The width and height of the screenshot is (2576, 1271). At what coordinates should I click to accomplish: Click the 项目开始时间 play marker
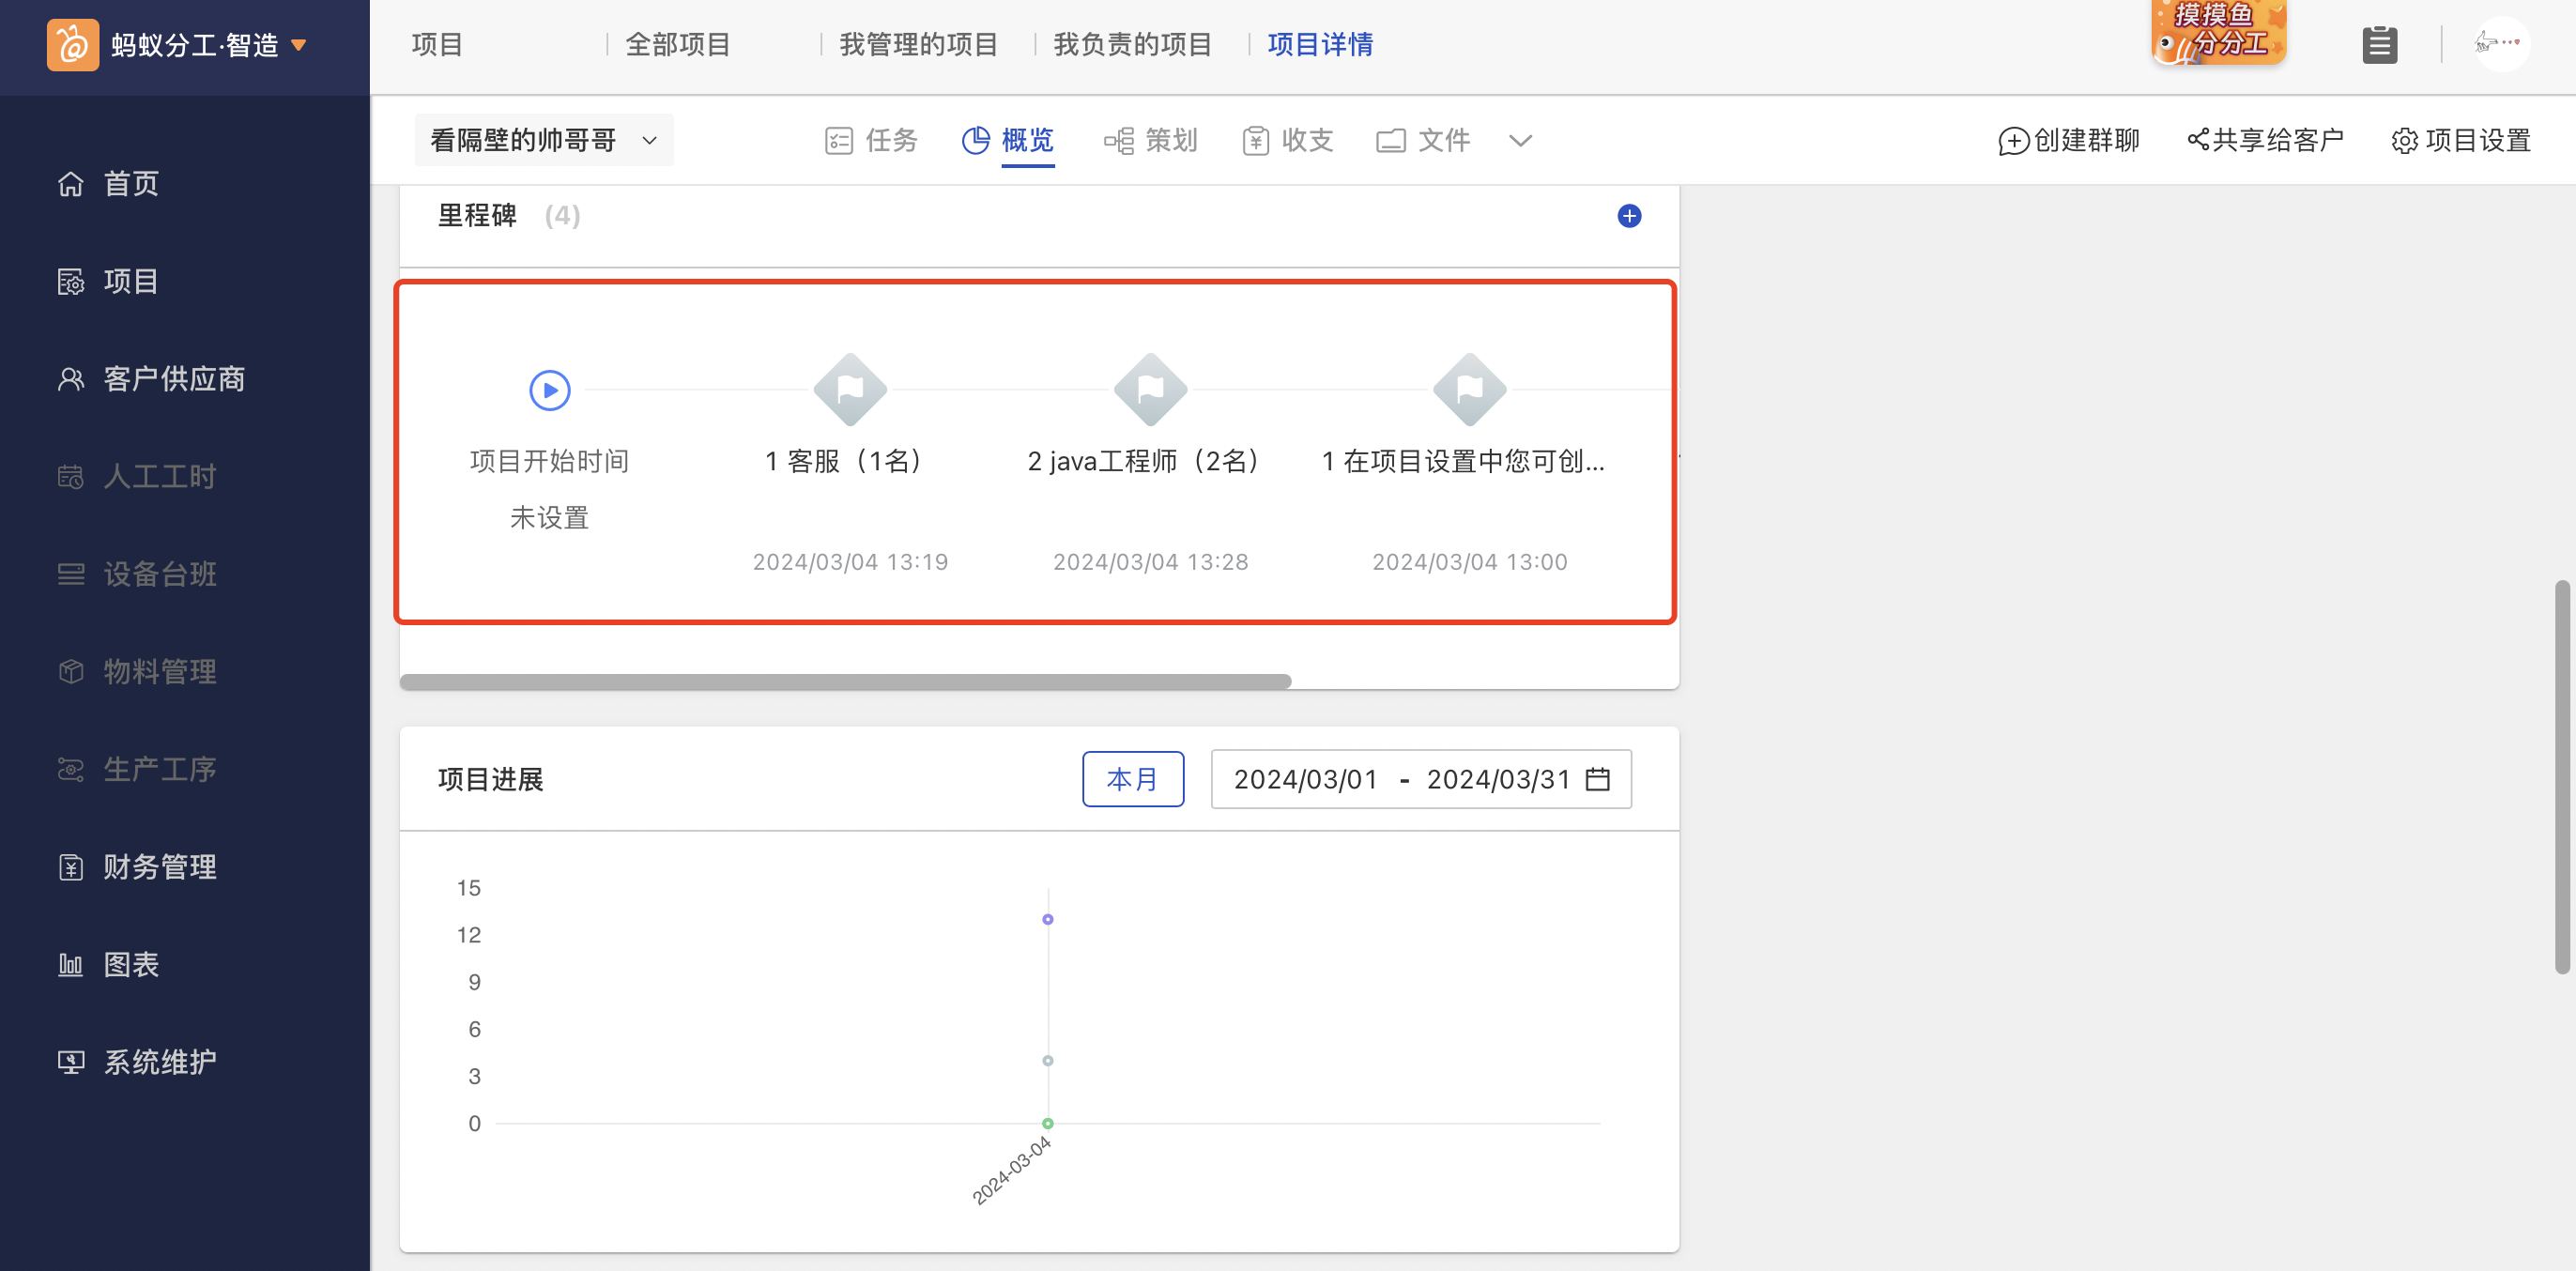[x=548, y=390]
